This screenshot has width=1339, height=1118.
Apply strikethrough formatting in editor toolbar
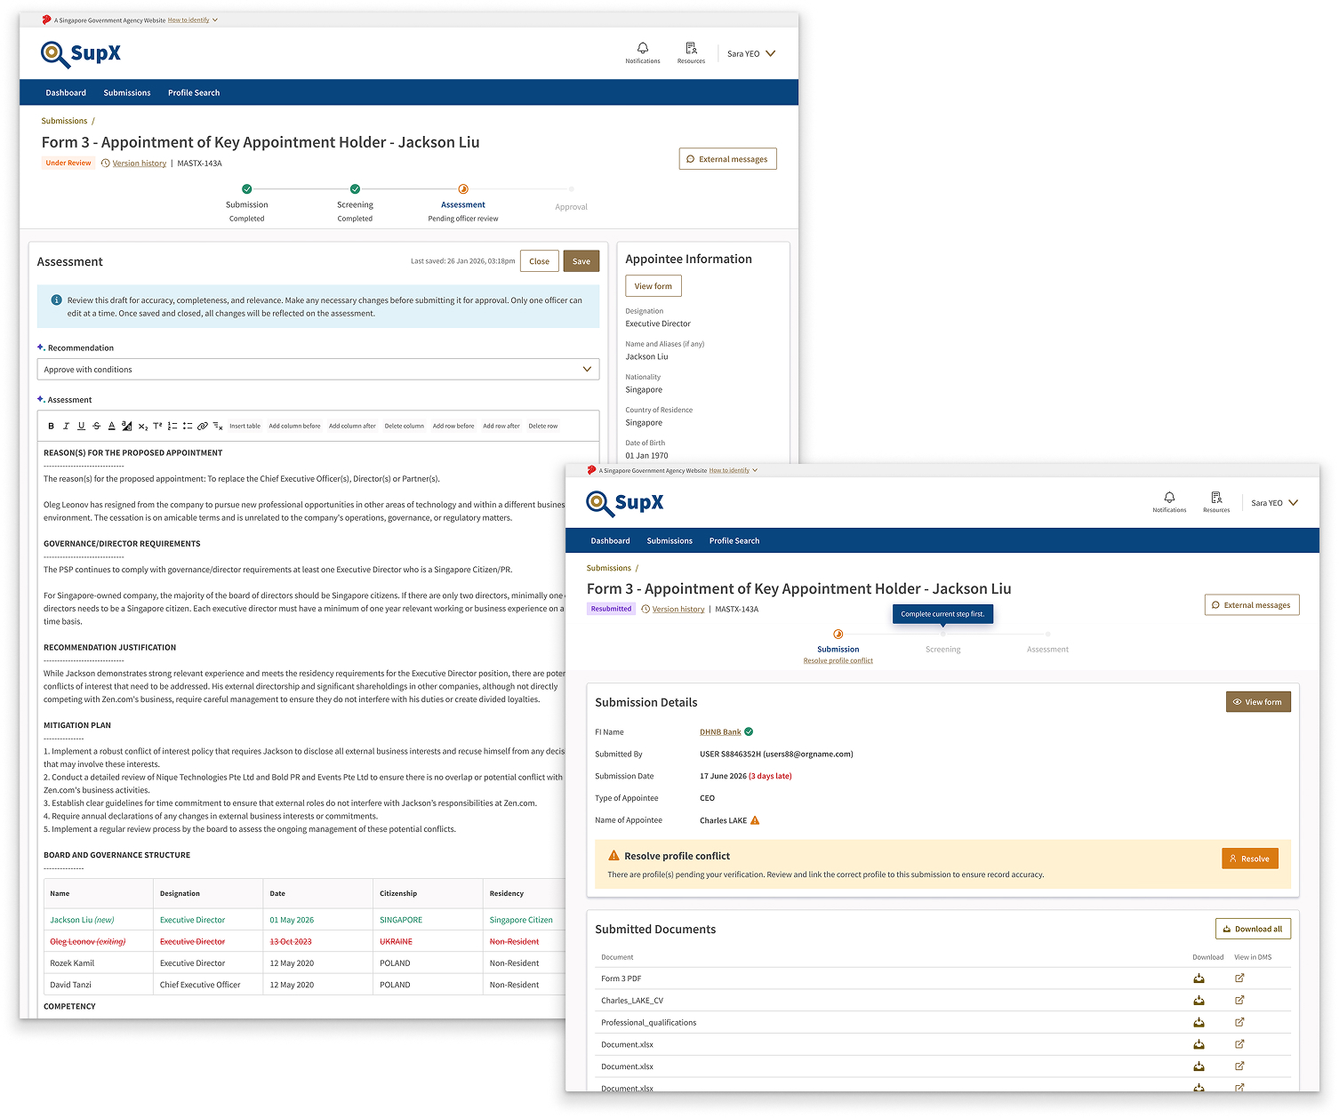pyautogui.click(x=96, y=427)
